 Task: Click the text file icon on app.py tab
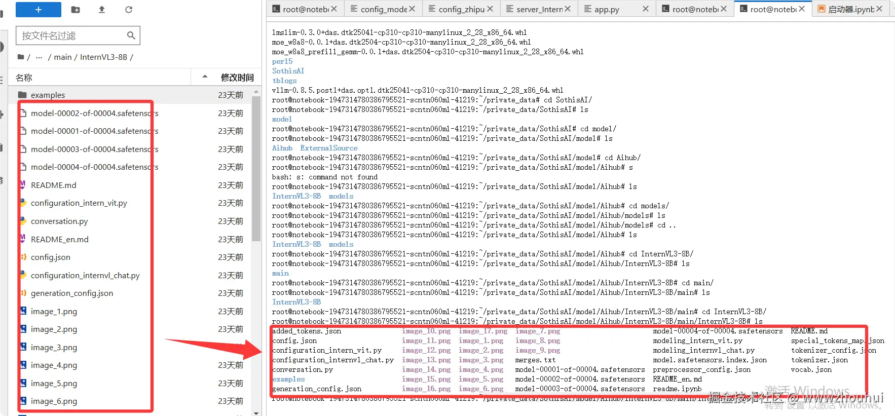[588, 9]
